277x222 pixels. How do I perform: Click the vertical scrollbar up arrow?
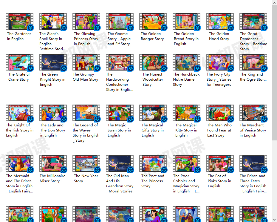coord(275,2)
